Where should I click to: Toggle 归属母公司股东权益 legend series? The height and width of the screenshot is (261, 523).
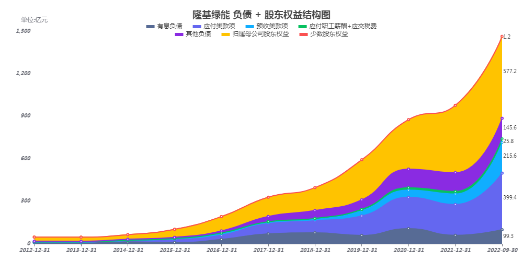(x=255, y=34)
